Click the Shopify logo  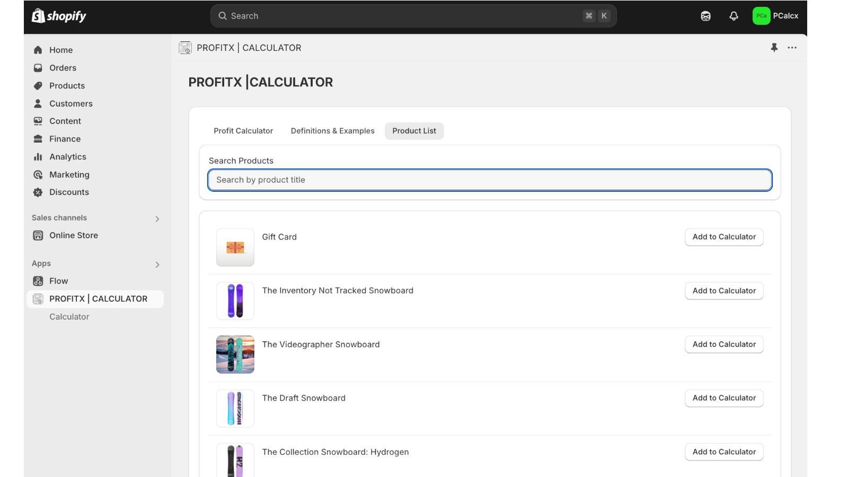click(x=58, y=15)
